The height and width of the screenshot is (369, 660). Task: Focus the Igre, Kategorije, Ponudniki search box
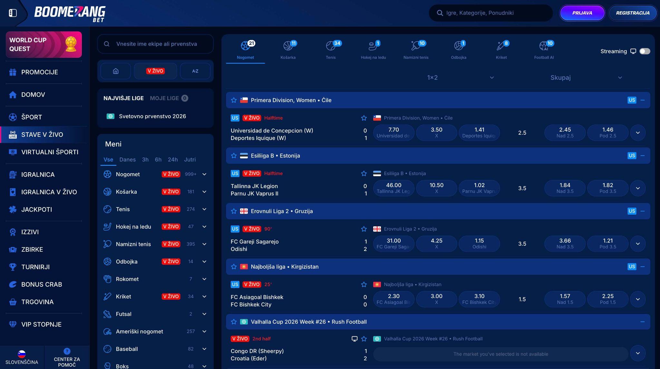click(x=490, y=13)
